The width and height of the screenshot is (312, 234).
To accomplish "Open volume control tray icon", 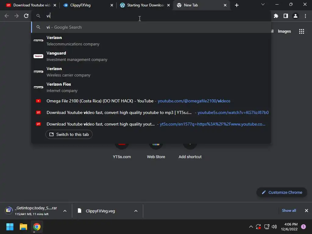I will [274, 227].
